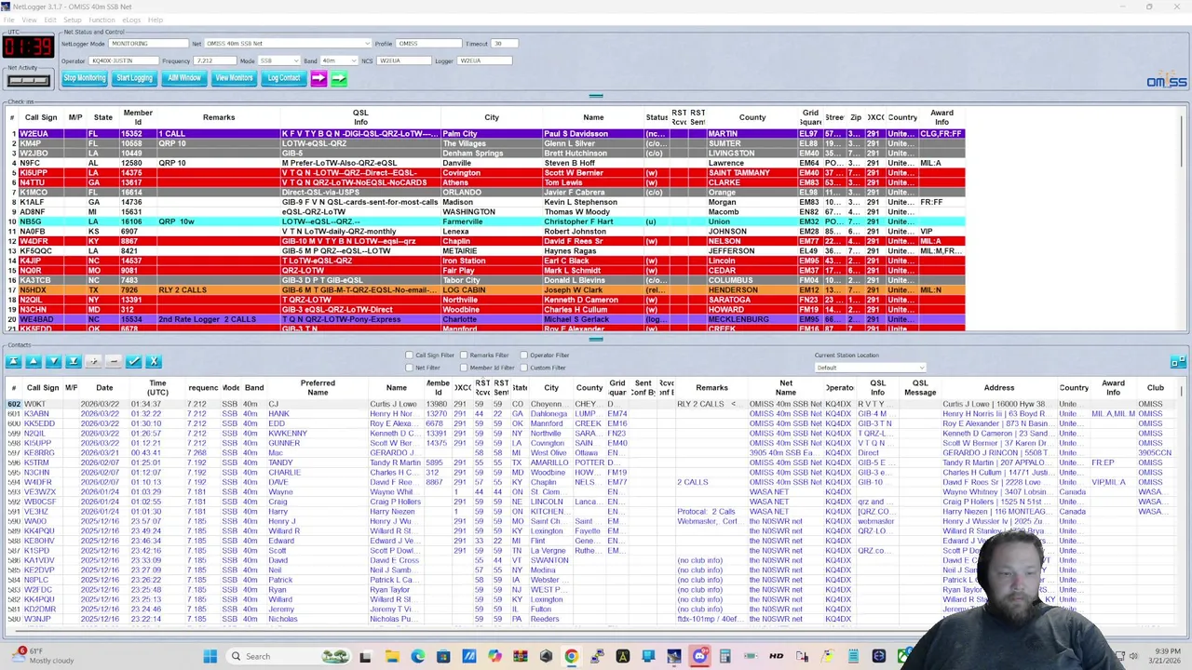
Task: Open the Band dropdown showing 40m
Action: (340, 60)
